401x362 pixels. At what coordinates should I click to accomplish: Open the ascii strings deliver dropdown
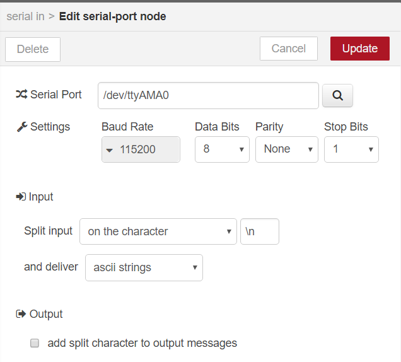click(x=144, y=267)
